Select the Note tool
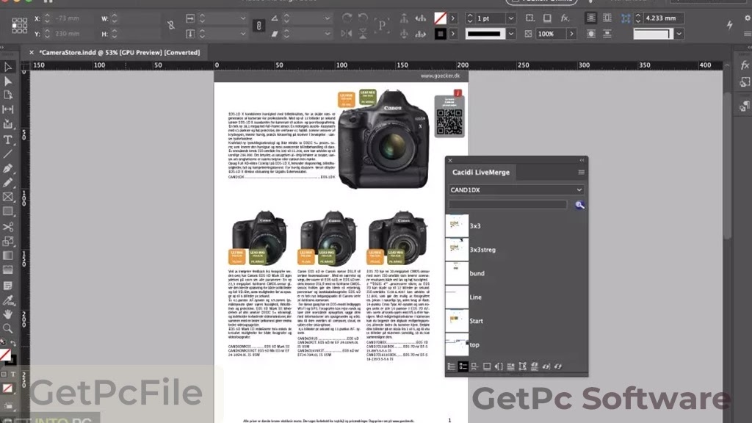Screen dimensions: 752x423 pos(7,286)
